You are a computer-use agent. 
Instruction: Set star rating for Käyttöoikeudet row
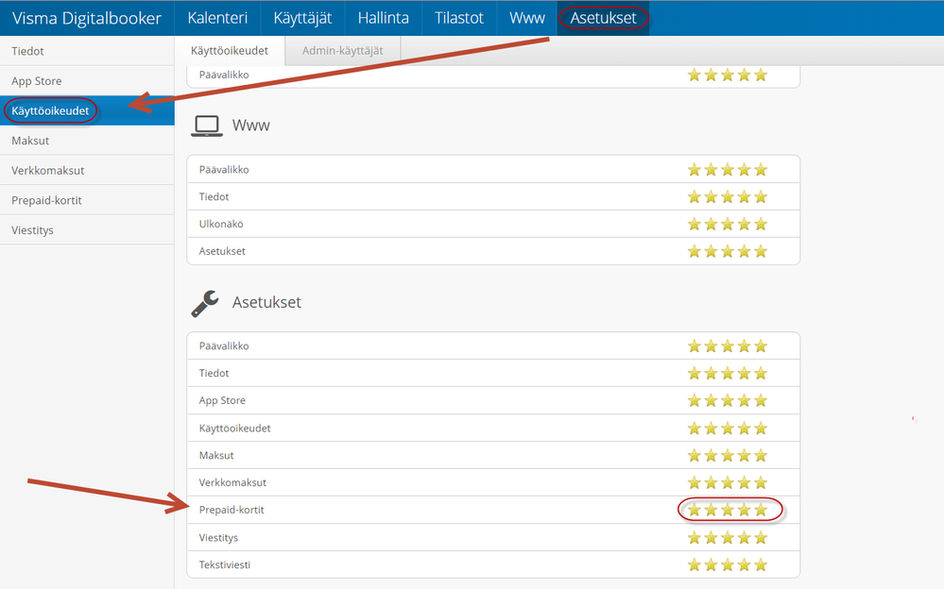[x=728, y=428]
